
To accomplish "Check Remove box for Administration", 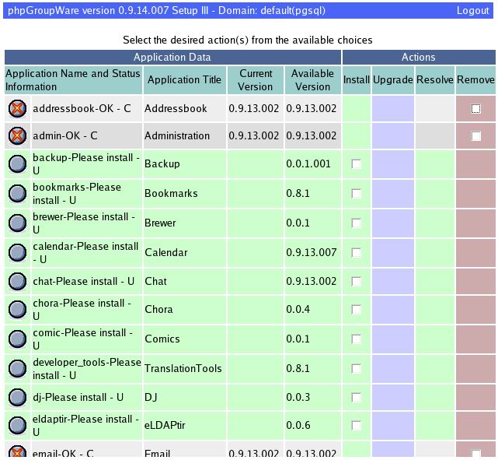I will (x=475, y=136).
